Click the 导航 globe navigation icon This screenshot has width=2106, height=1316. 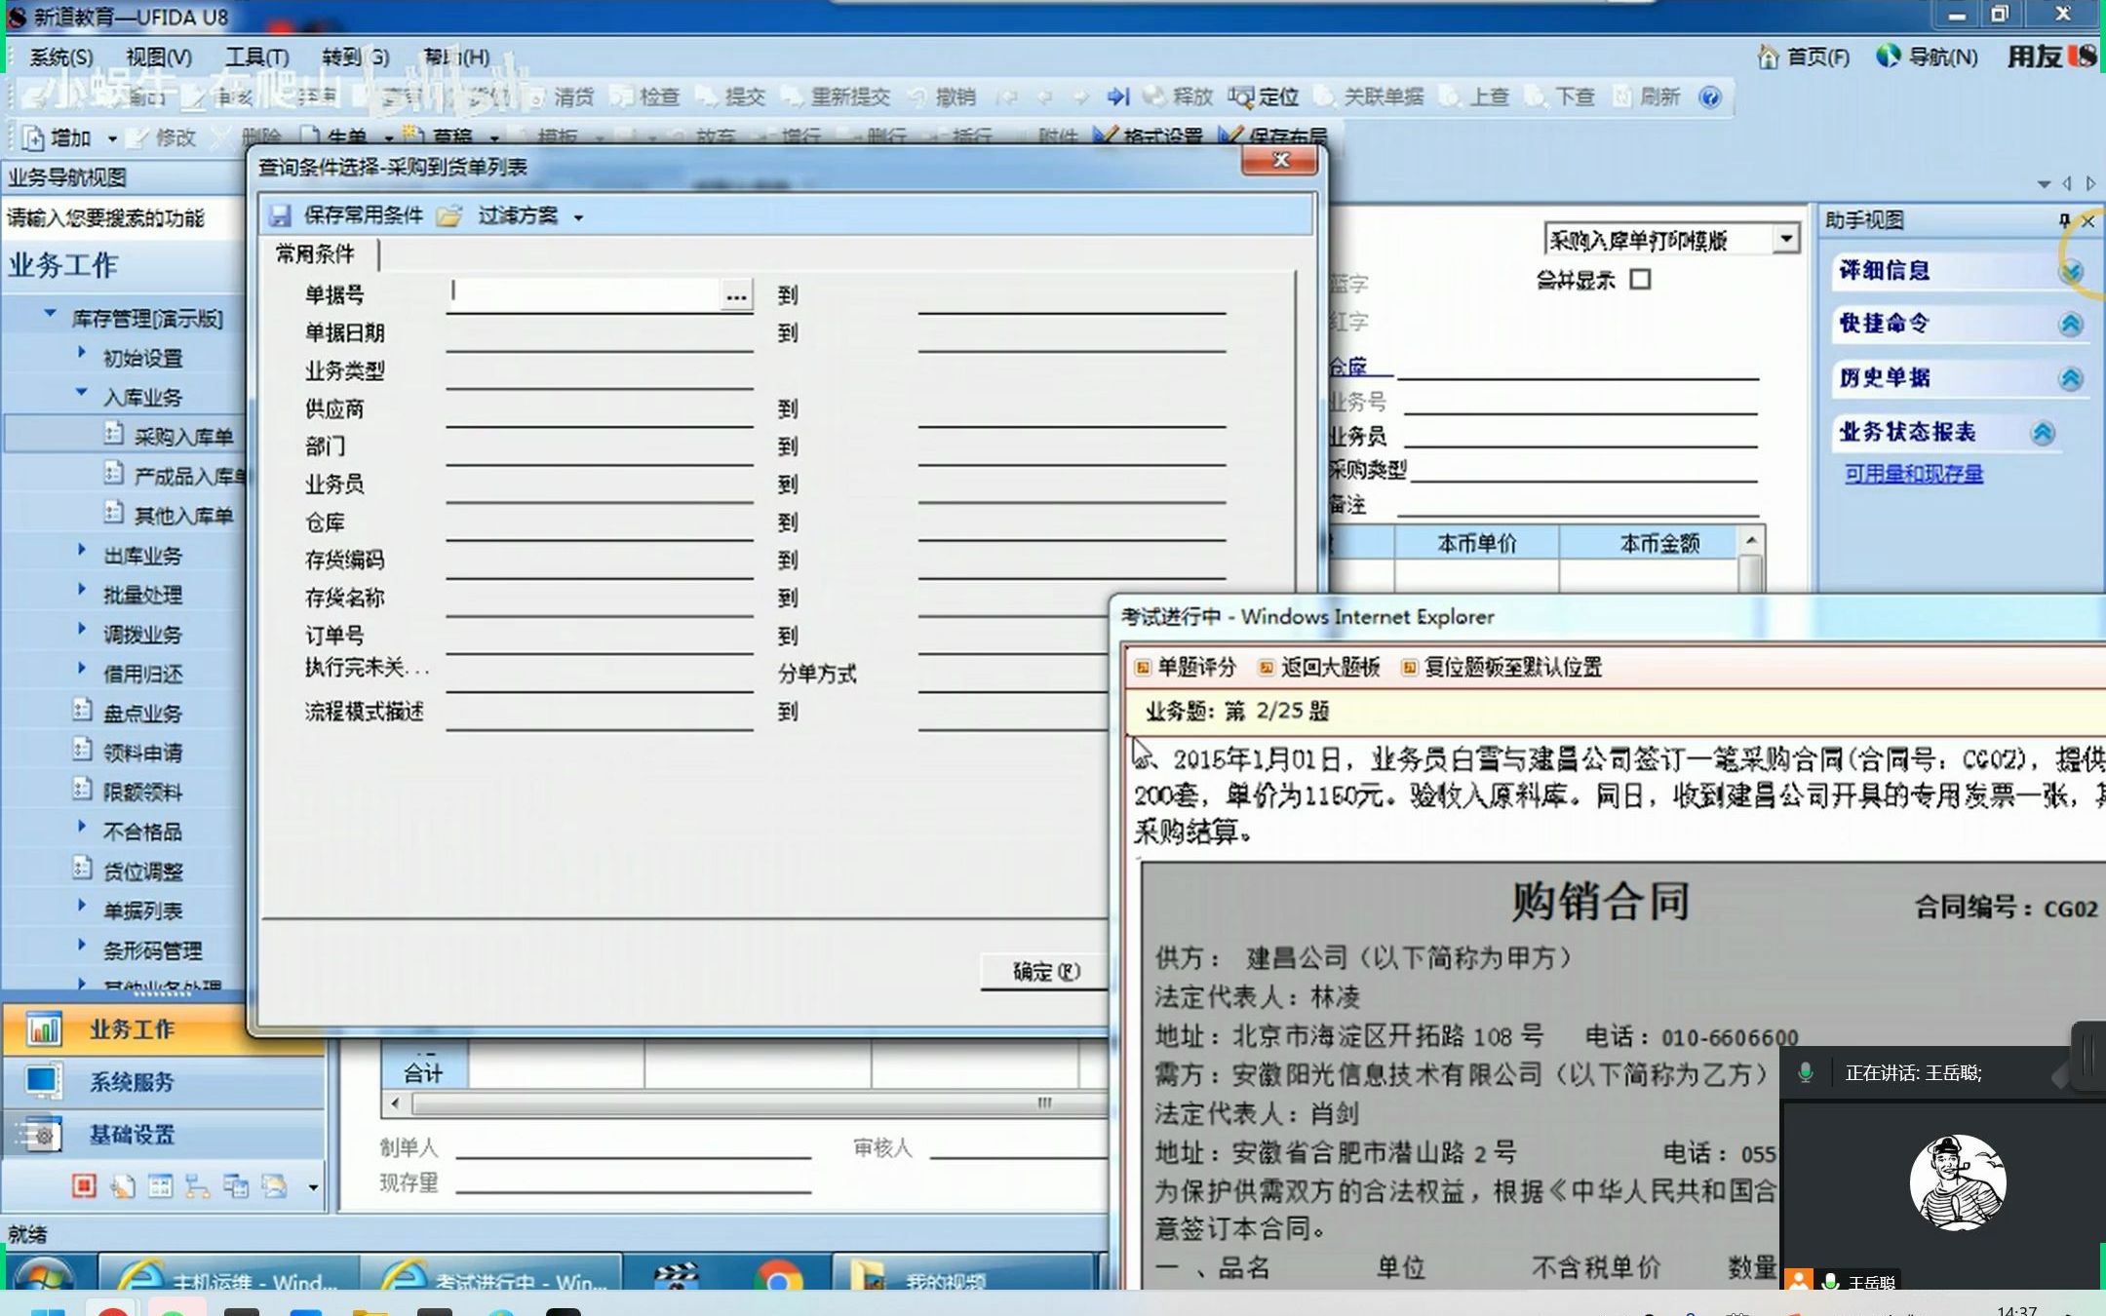pyautogui.click(x=1888, y=57)
